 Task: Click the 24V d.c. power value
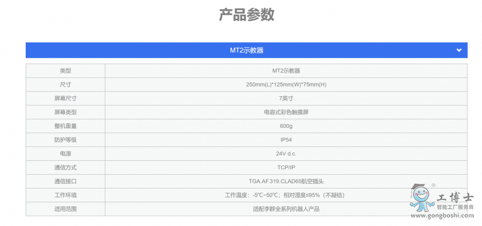pyautogui.click(x=286, y=154)
